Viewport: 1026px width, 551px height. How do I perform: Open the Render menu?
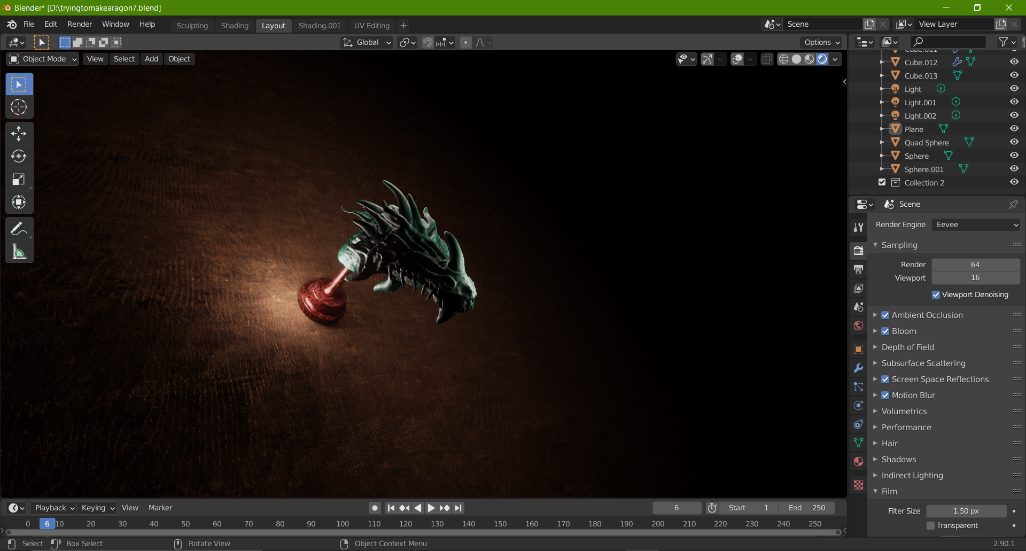80,24
